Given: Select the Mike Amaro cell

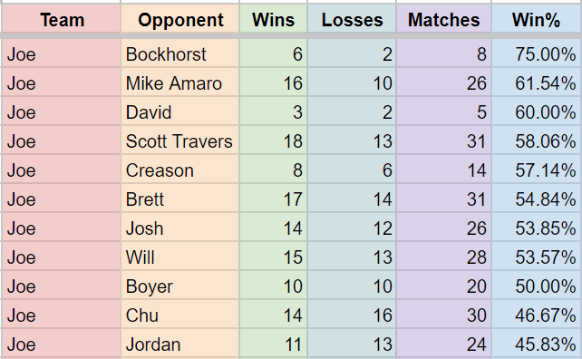Looking at the screenshot, I should (x=180, y=83).
